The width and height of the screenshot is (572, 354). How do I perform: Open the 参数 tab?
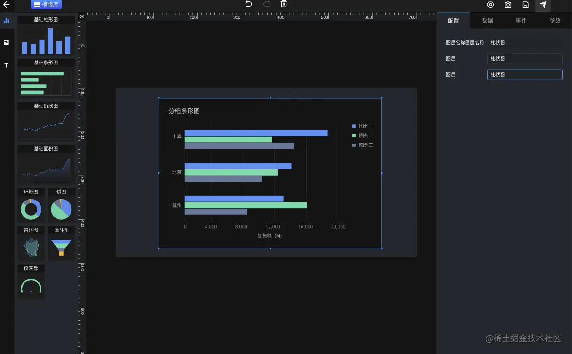555,21
